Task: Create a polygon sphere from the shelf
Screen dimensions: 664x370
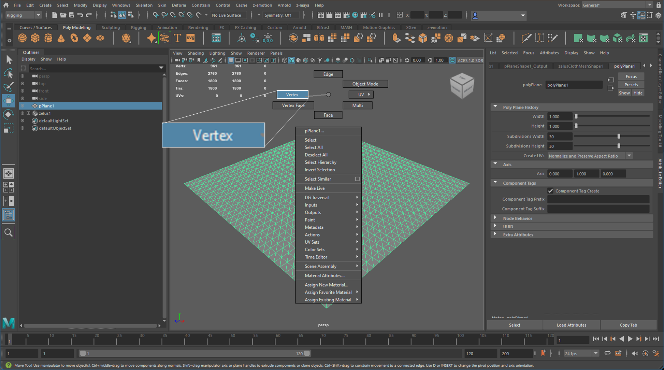Action: pos(22,38)
